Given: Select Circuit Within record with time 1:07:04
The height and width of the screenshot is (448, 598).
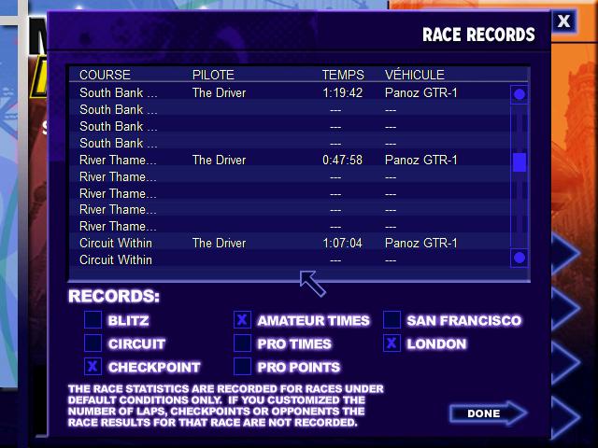Looking at the screenshot, I should coord(280,244).
